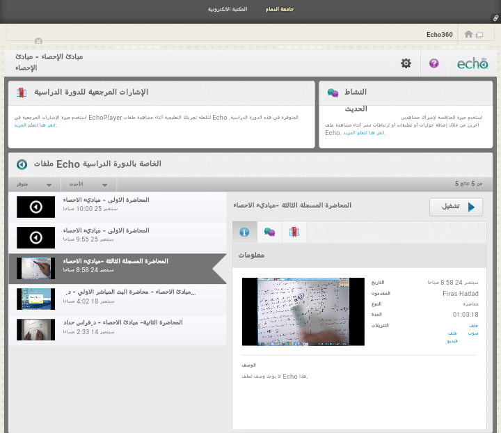Open the live broadcast lecture row title
The width and height of the screenshot is (501, 433).
pyautogui.click(x=129, y=292)
